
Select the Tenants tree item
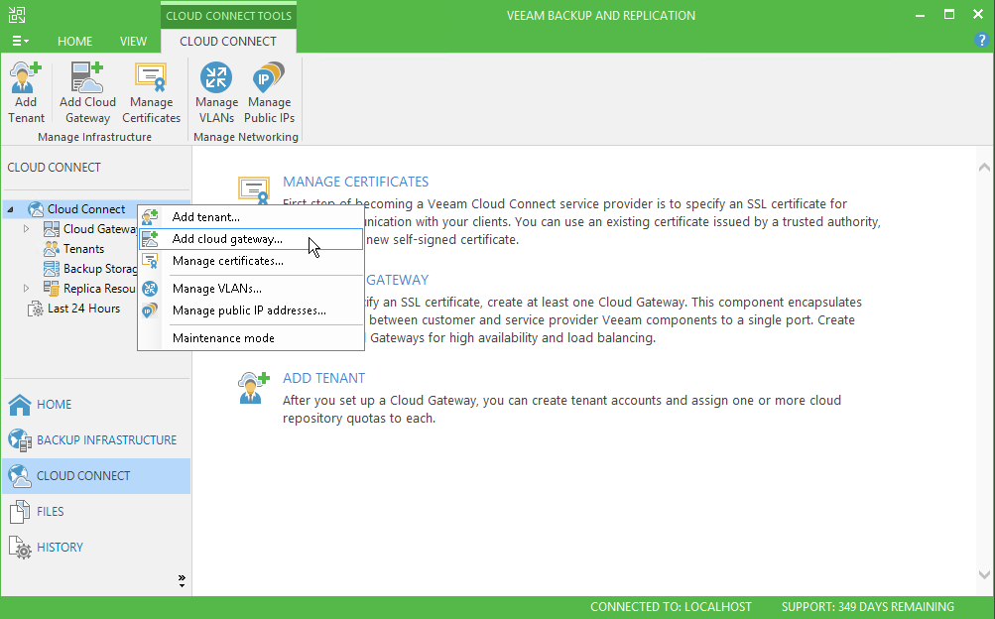(x=83, y=249)
